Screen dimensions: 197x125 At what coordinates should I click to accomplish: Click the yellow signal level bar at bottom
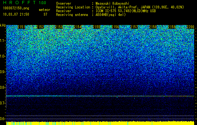(x=100, y=123)
